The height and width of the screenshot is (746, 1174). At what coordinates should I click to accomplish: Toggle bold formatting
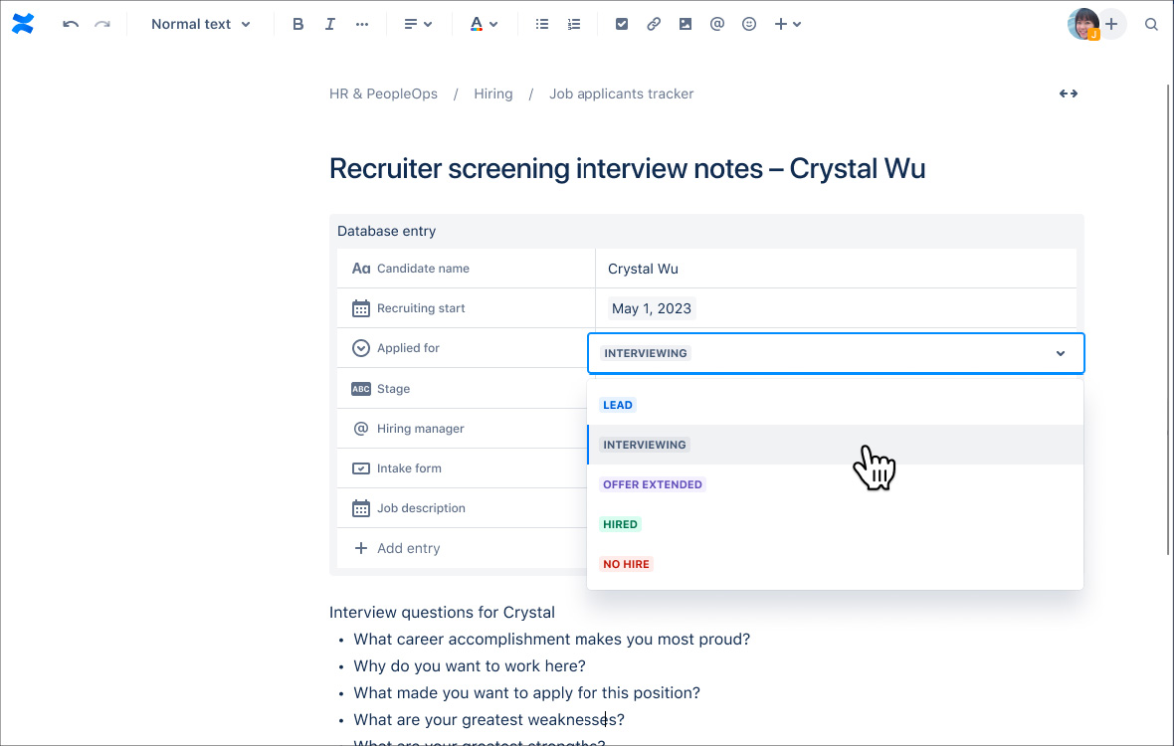pos(297,24)
